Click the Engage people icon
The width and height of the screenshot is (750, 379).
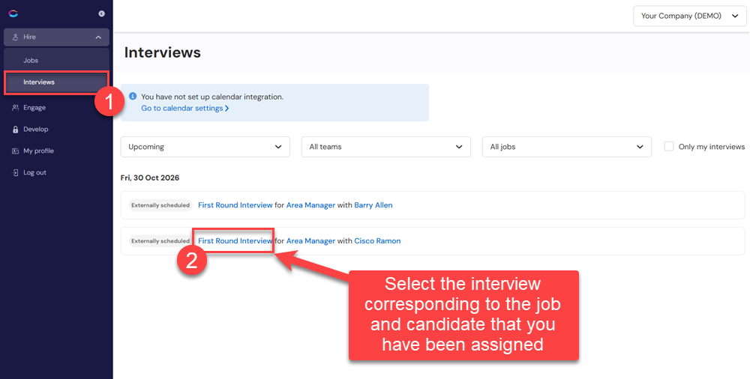(x=15, y=108)
